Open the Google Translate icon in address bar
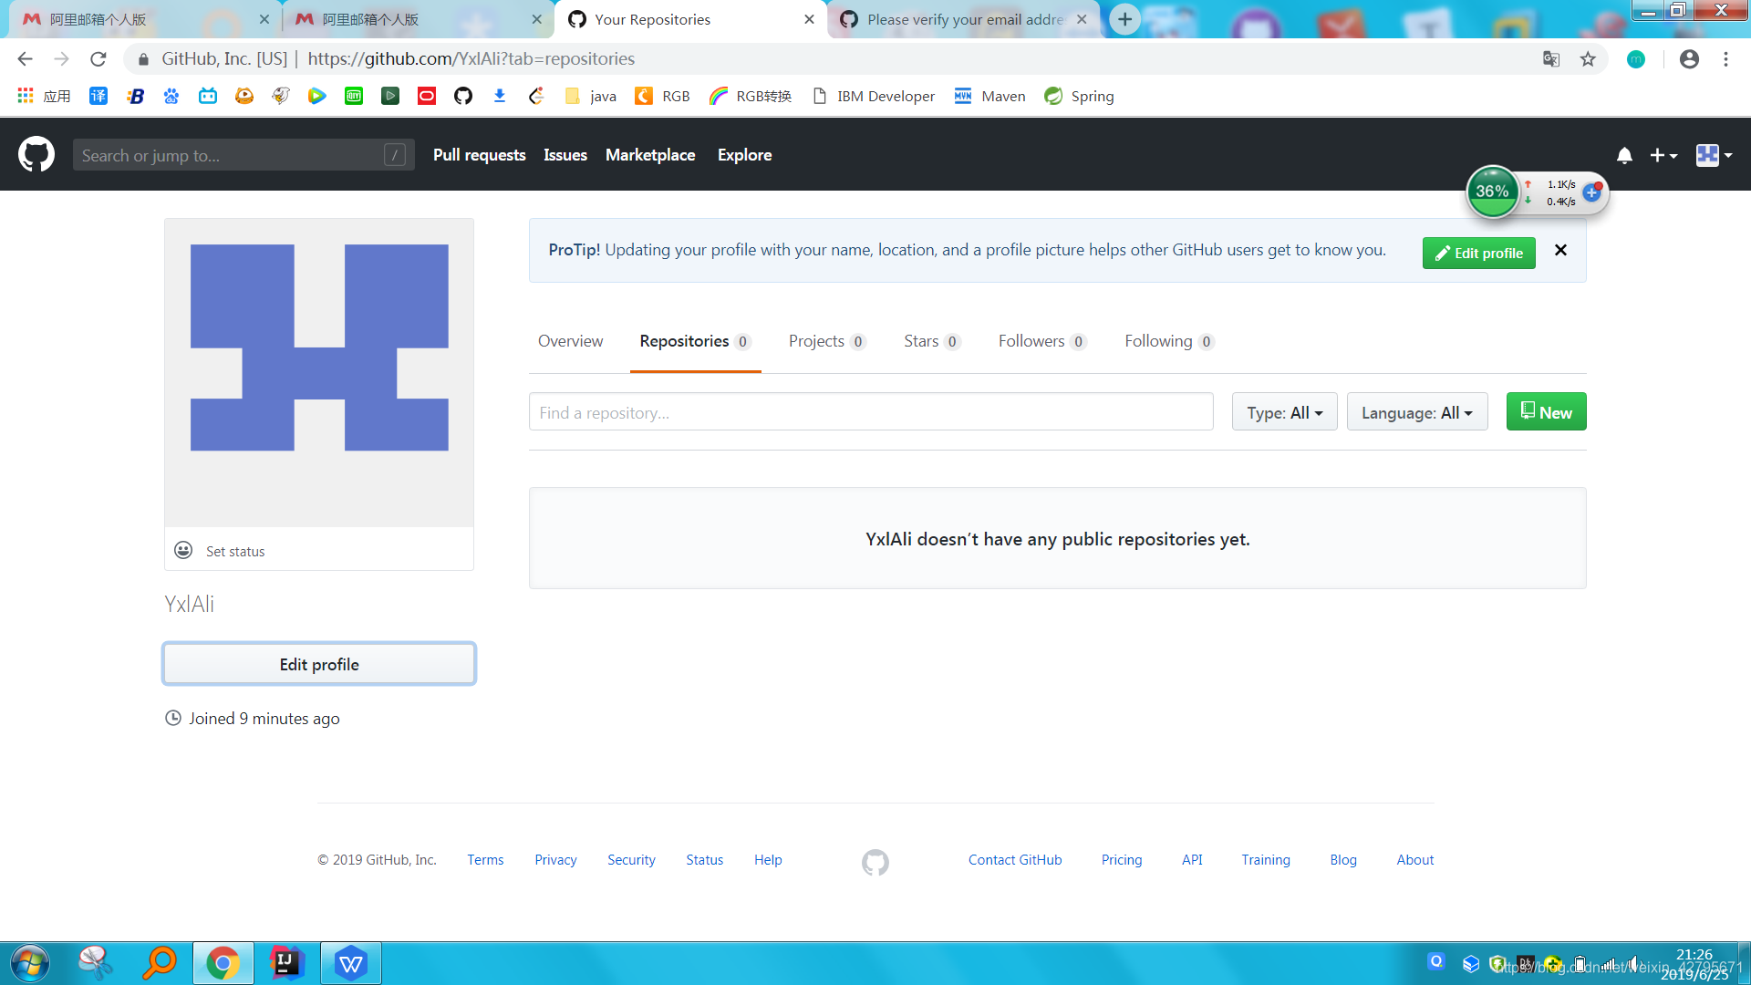The width and height of the screenshot is (1751, 985). [x=1551, y=59]
